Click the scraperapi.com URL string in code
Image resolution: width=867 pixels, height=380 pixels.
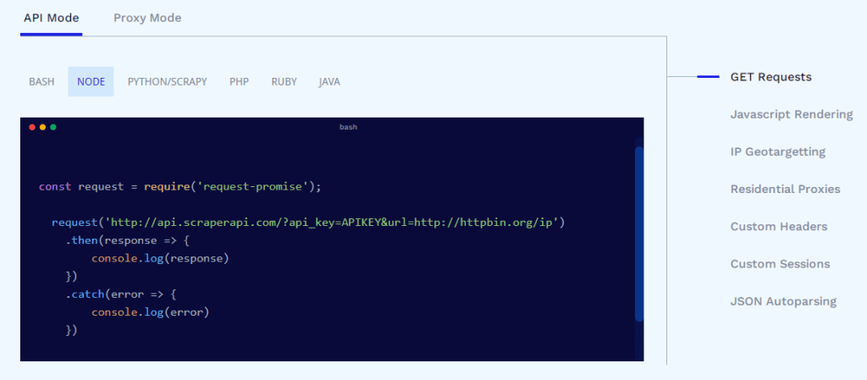[x=332, y=223]
